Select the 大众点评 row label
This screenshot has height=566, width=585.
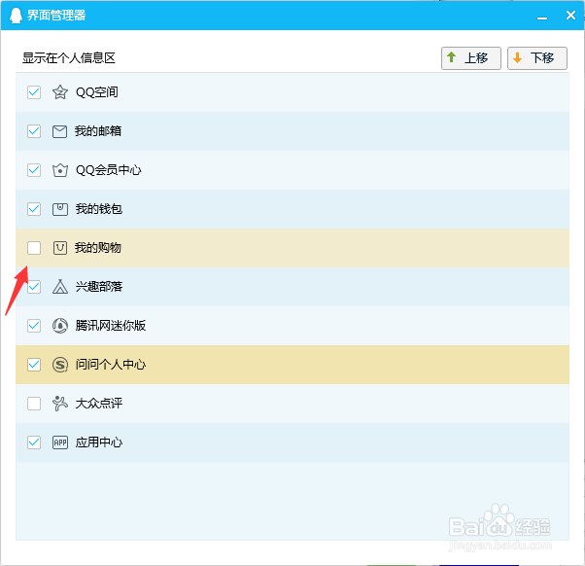click(99, 404)
